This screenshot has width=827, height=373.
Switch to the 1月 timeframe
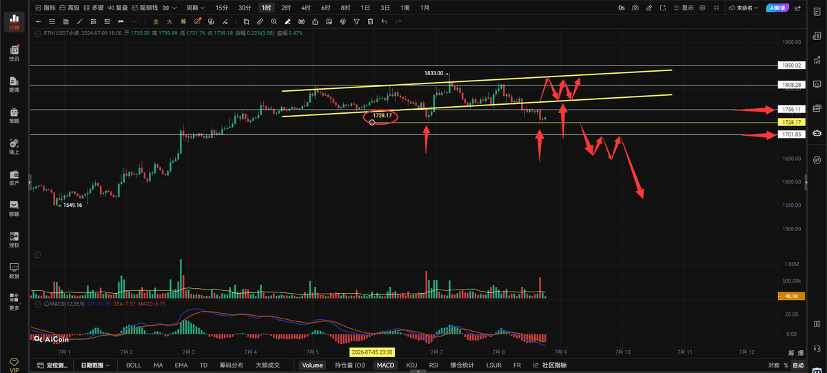pos(425,8)
